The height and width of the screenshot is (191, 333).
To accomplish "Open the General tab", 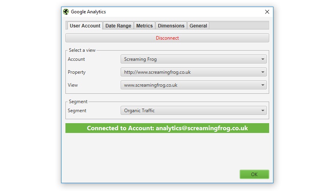I will click(x=198, y=26).
